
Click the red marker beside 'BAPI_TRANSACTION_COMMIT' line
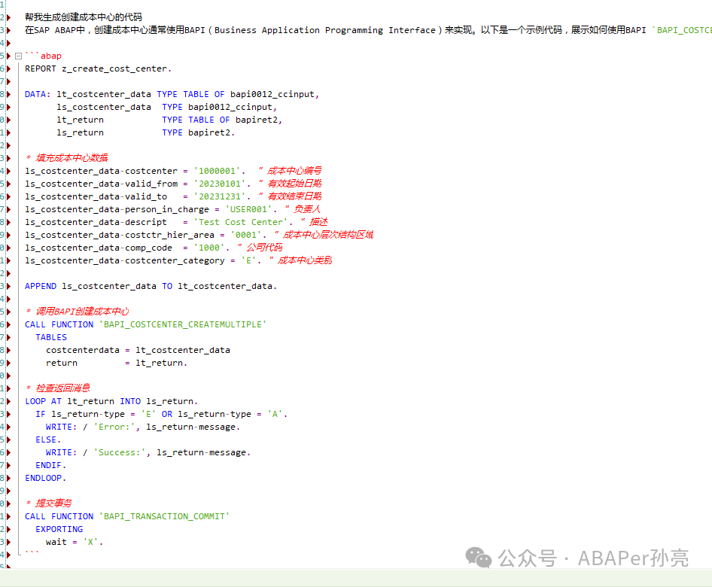[x=8, y=516]
